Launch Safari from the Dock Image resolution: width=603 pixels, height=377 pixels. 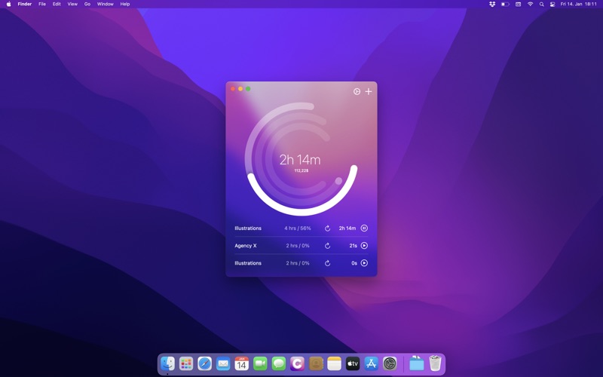tap(204, 363)
